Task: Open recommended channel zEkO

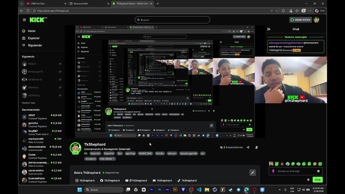Action: click(x=42, y=117)
